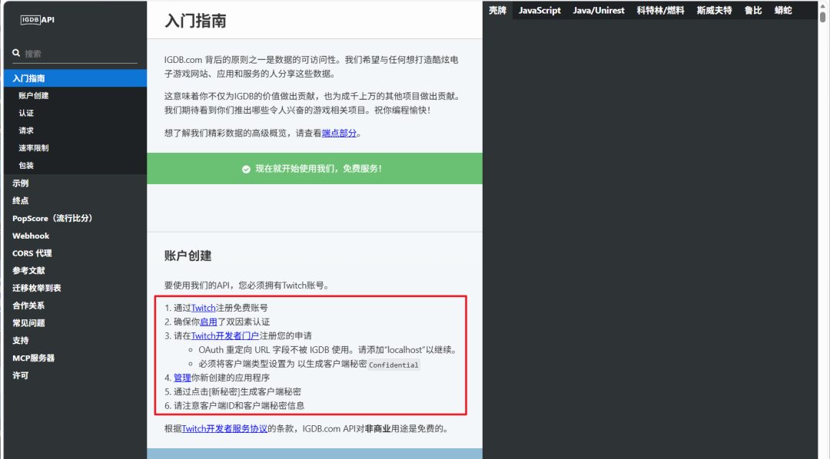
Task: Click 现在就开始使用我们，免费服务！ banner text
Action: coord(319,169)
